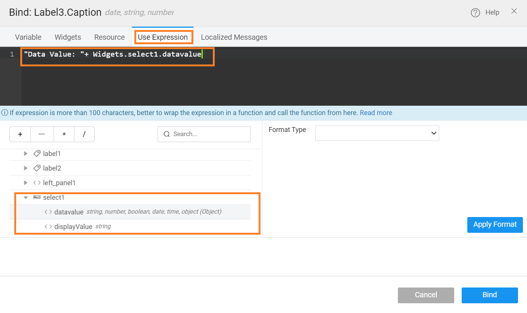Open the Read more link
This screenshot has width=527, height=313.
tap(376, 113)
